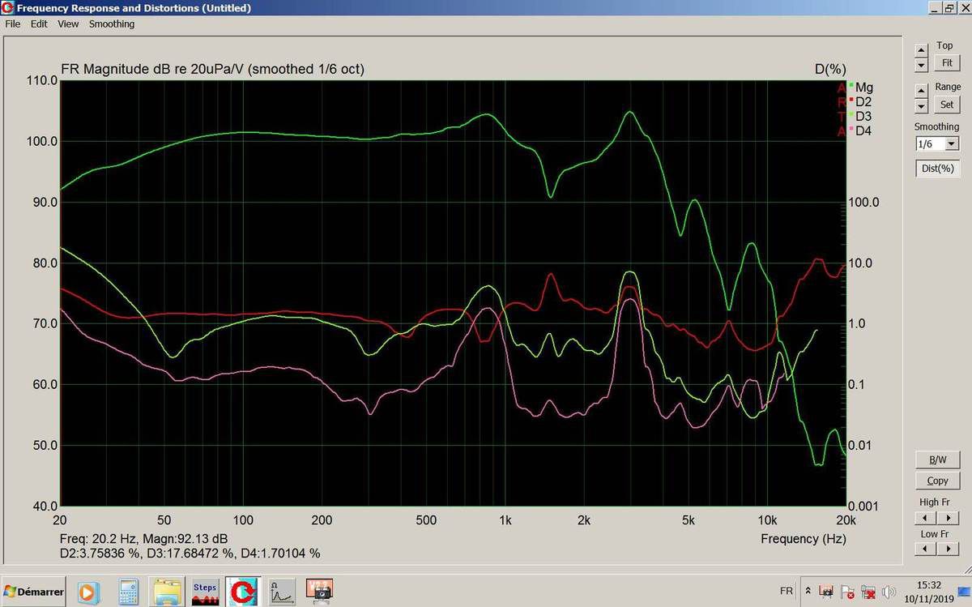The height and width of the screenshot is (607, 972).
Task: Click the High Fr left arrow
Action: coord(925,517)
